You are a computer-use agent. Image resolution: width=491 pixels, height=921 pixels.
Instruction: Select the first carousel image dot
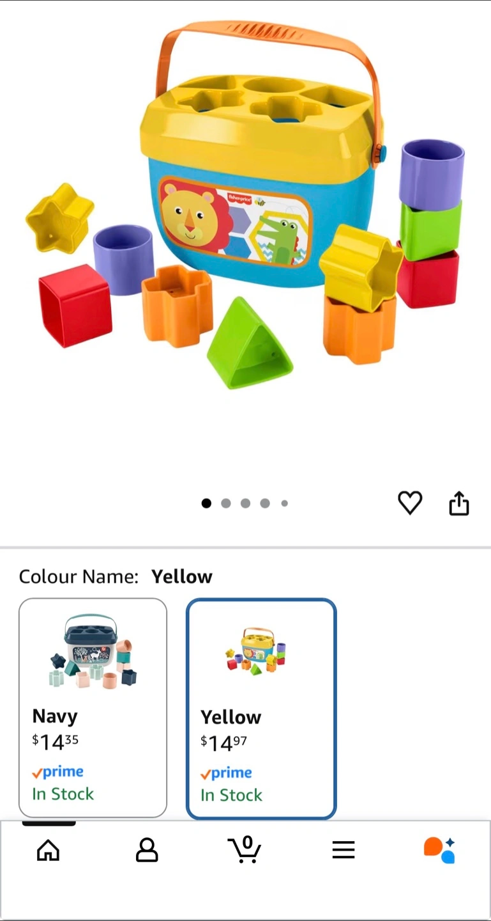(x=206, y=503)
